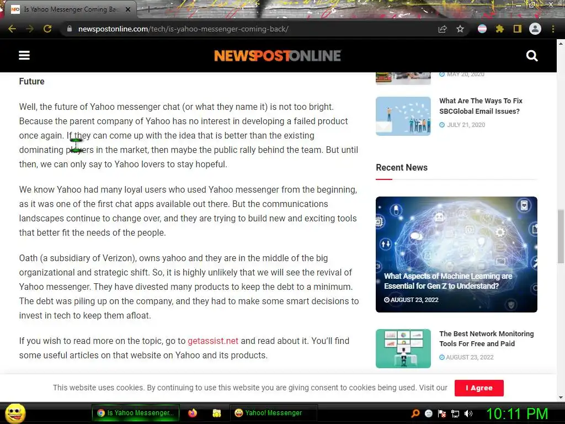Click the scrollbar down arrow
The height and width of the screenshot is (424, 565).
pyautogui.click(x=561, y=397)
